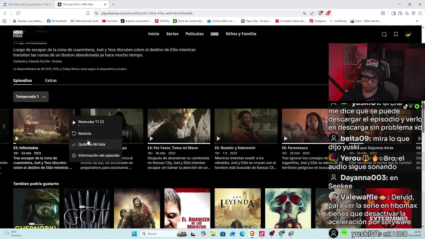Switch to the Extras tab

[51, 80]
